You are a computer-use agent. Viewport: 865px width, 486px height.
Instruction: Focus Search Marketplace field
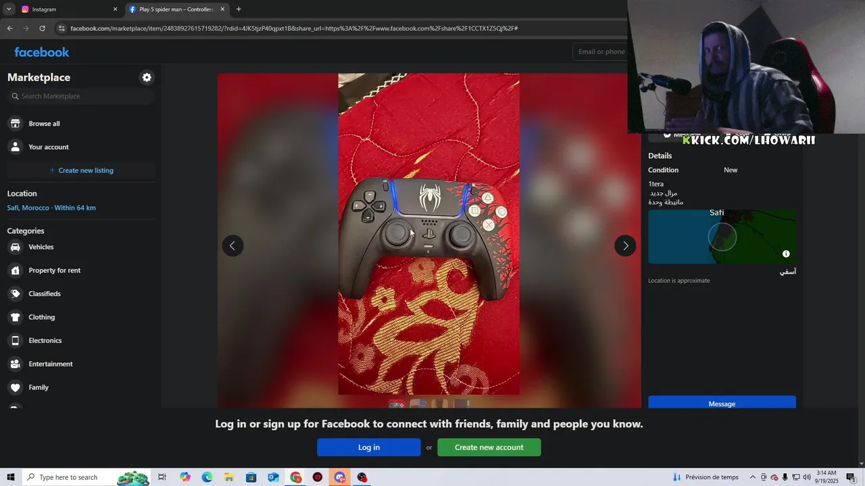pos(81,97)
